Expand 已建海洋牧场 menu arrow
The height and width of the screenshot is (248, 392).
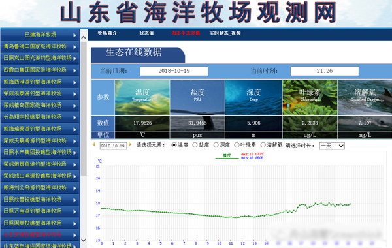tap(74, 35)
